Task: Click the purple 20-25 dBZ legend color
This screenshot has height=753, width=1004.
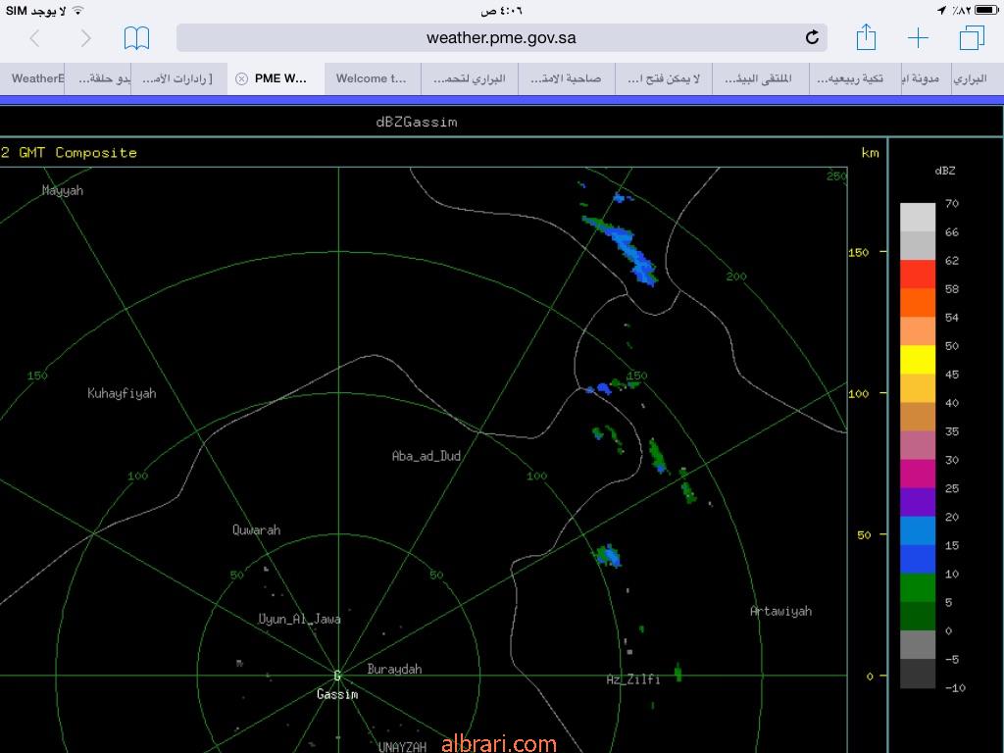Action: tap(918, 502)
